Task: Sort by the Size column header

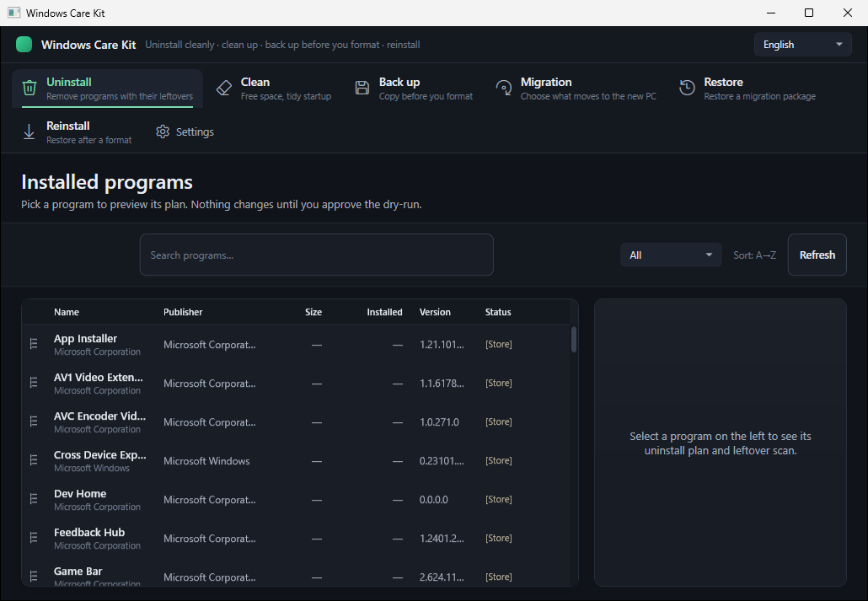Action: (313, 312)
